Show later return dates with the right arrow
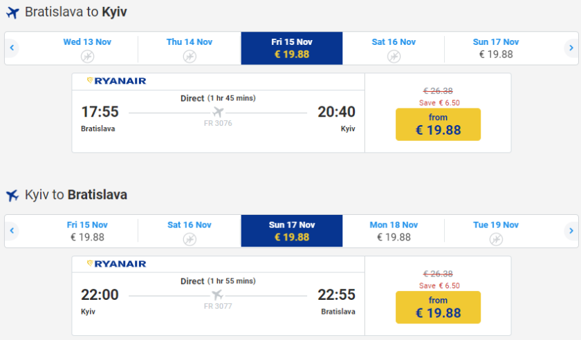581x340 pixels. pyautogui.click(x=570, y=231)
